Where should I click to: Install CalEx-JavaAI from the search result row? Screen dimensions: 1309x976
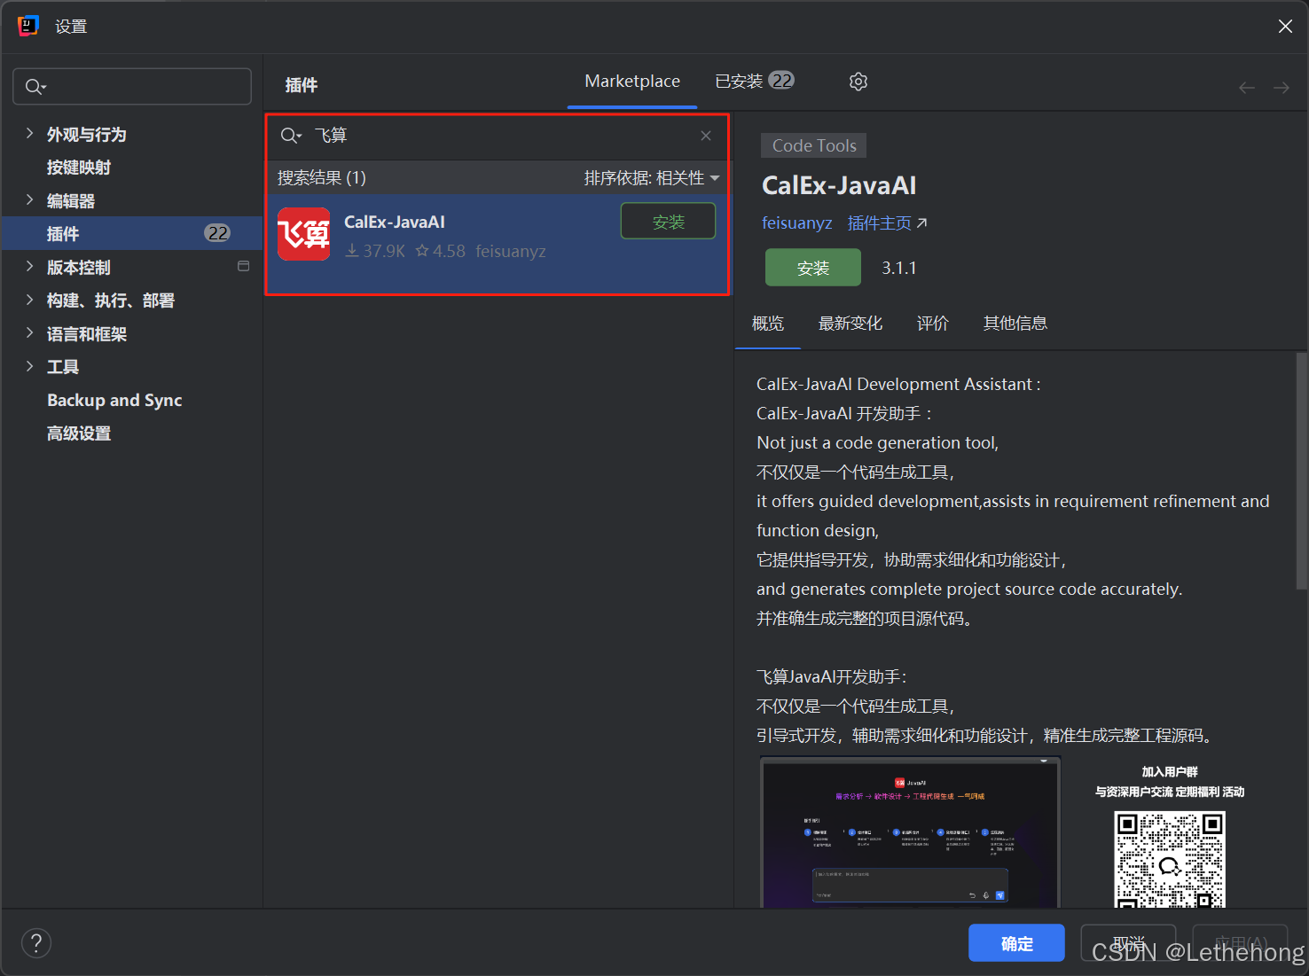(x=668, y=222)
